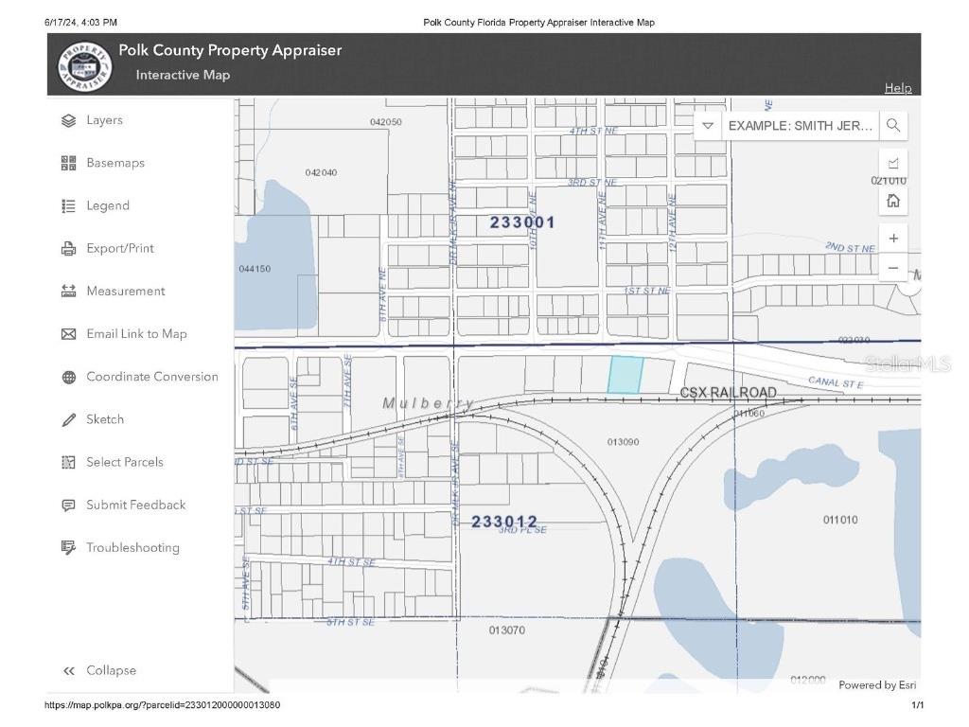969x727 pixels.
Task: Click the Submit Feedback speech bubble icon
Action: (68, 505)
